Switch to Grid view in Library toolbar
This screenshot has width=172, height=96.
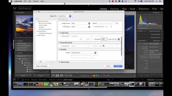(53, 75)
